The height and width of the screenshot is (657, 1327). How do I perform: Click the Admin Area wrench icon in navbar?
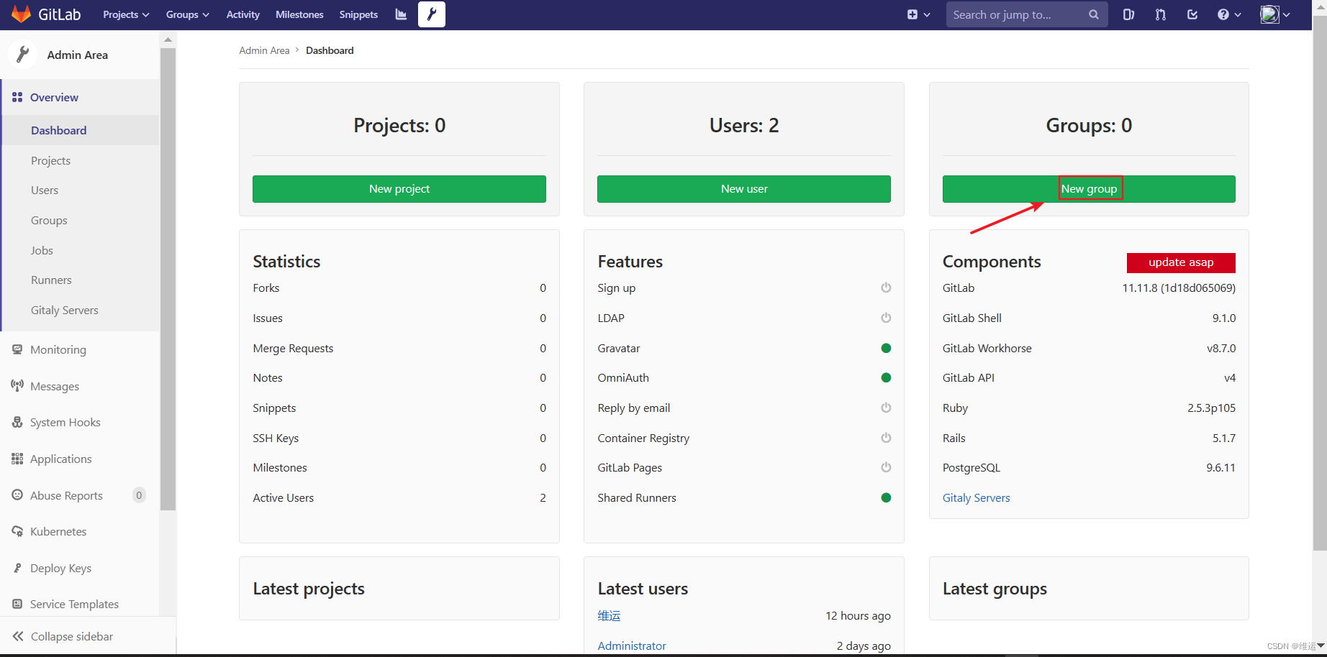(432, 14)
